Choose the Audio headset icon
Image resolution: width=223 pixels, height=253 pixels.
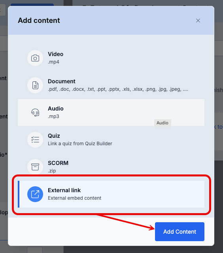pyautogui.click(x=35, y=112)
